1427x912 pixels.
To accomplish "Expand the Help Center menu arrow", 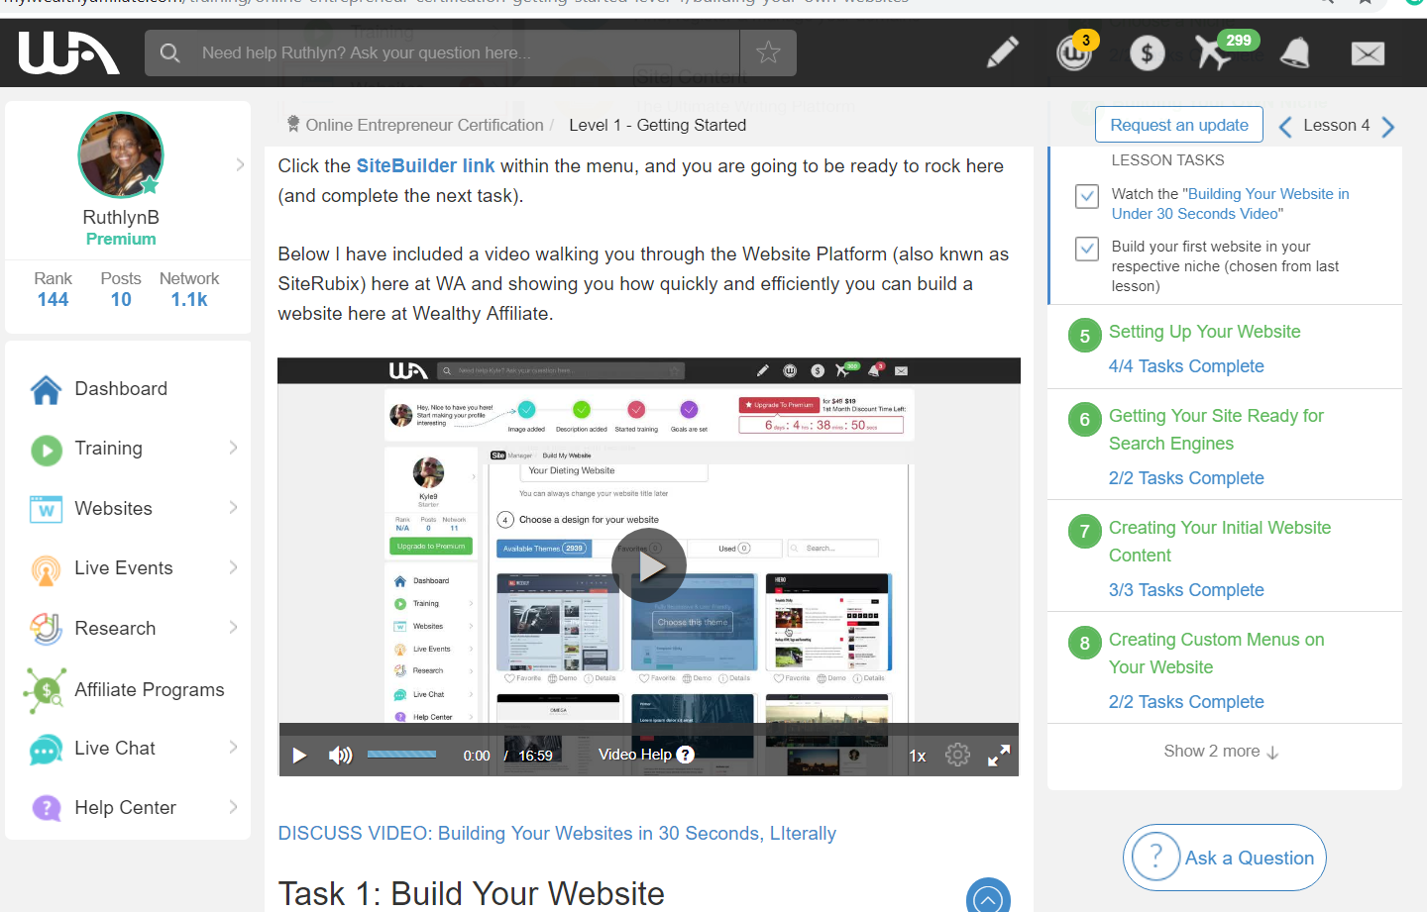I will 234,807.
